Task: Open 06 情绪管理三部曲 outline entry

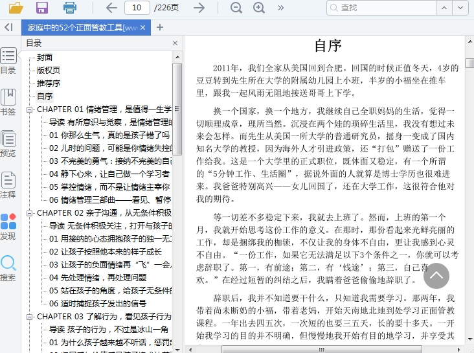Action: (x=110, y=200)
